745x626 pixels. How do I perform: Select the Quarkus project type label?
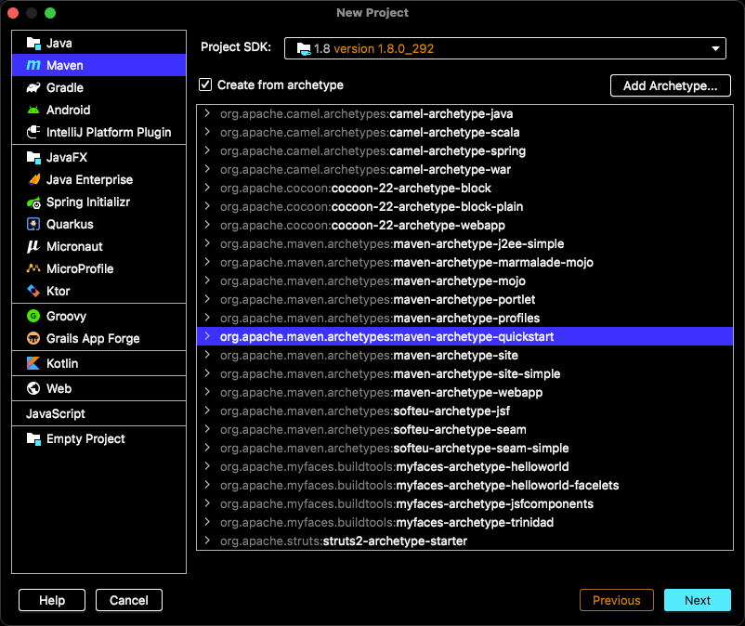[70, 224]
